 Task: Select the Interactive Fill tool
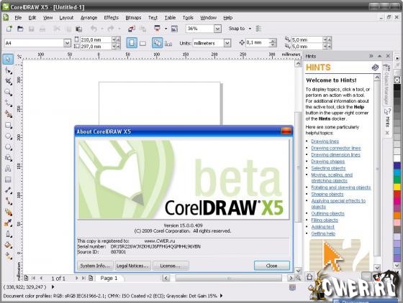click(8, 256)
